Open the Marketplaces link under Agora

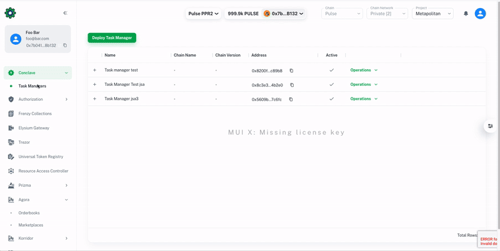31,225
